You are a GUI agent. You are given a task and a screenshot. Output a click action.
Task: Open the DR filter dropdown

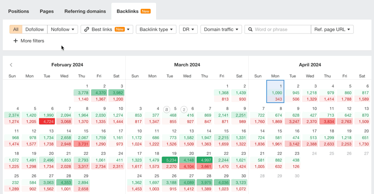[x=188, y=29]
